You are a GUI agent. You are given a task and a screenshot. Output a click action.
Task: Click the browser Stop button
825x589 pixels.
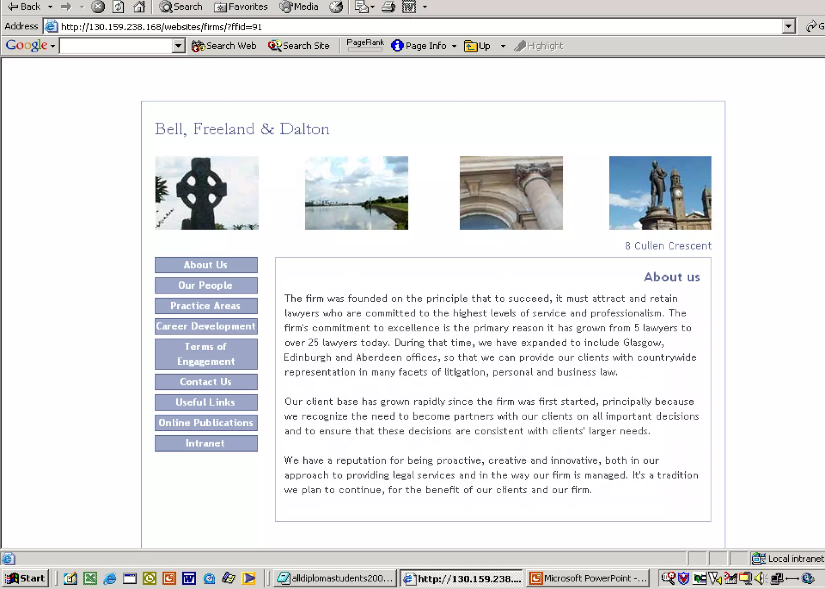(97, 6)
